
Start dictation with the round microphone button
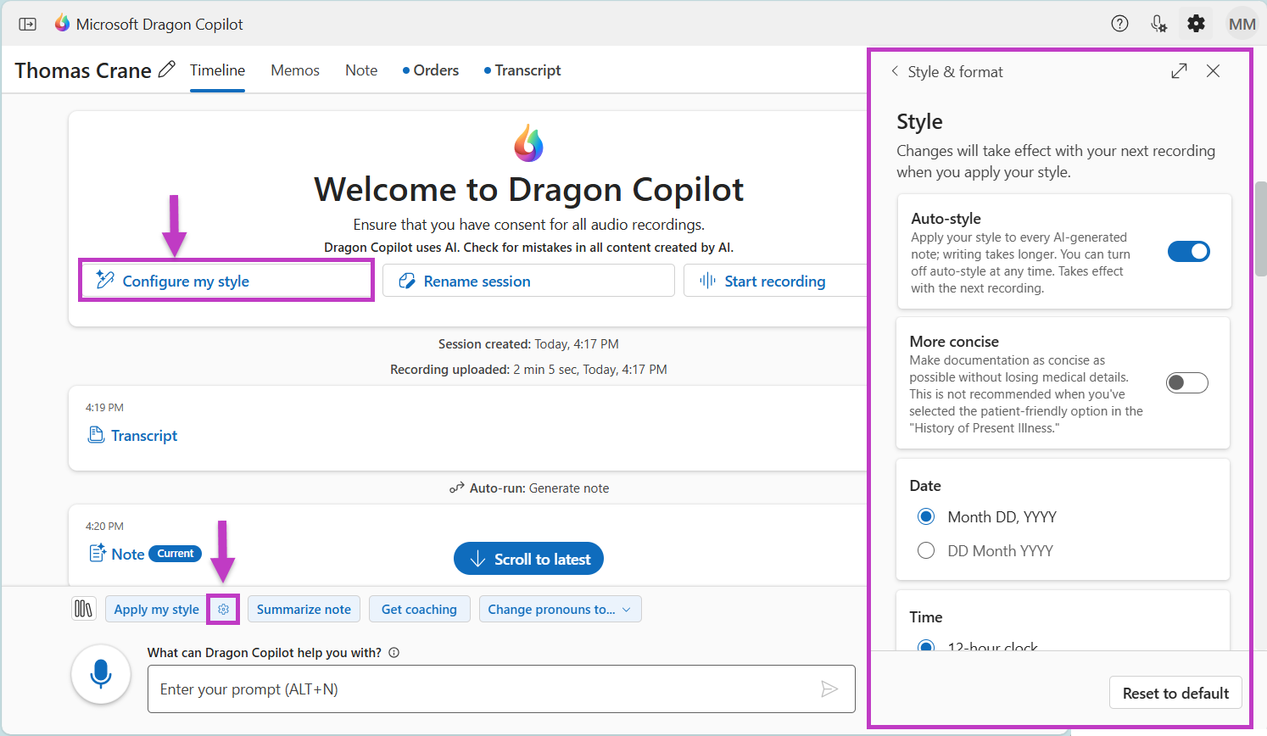pyautogui.click(x=101, y=675)
